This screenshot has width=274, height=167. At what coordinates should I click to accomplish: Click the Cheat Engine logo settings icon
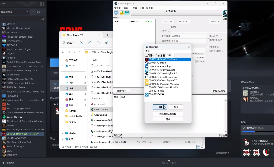point(225,14)
